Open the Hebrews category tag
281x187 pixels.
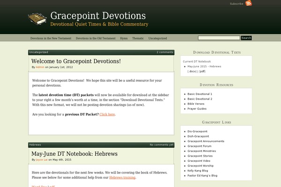tap(35, 145)
